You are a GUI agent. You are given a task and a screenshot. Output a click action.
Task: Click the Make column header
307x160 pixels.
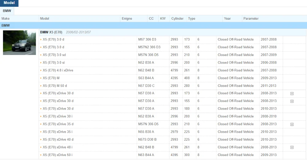coord(6,18)
